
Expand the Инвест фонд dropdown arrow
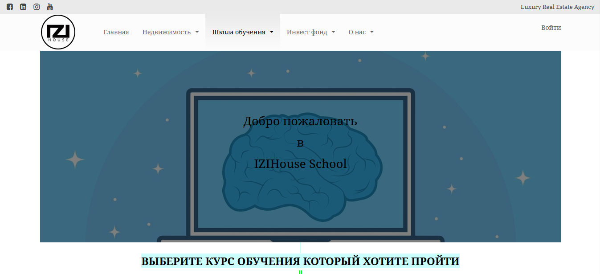(x=334, y=32)
